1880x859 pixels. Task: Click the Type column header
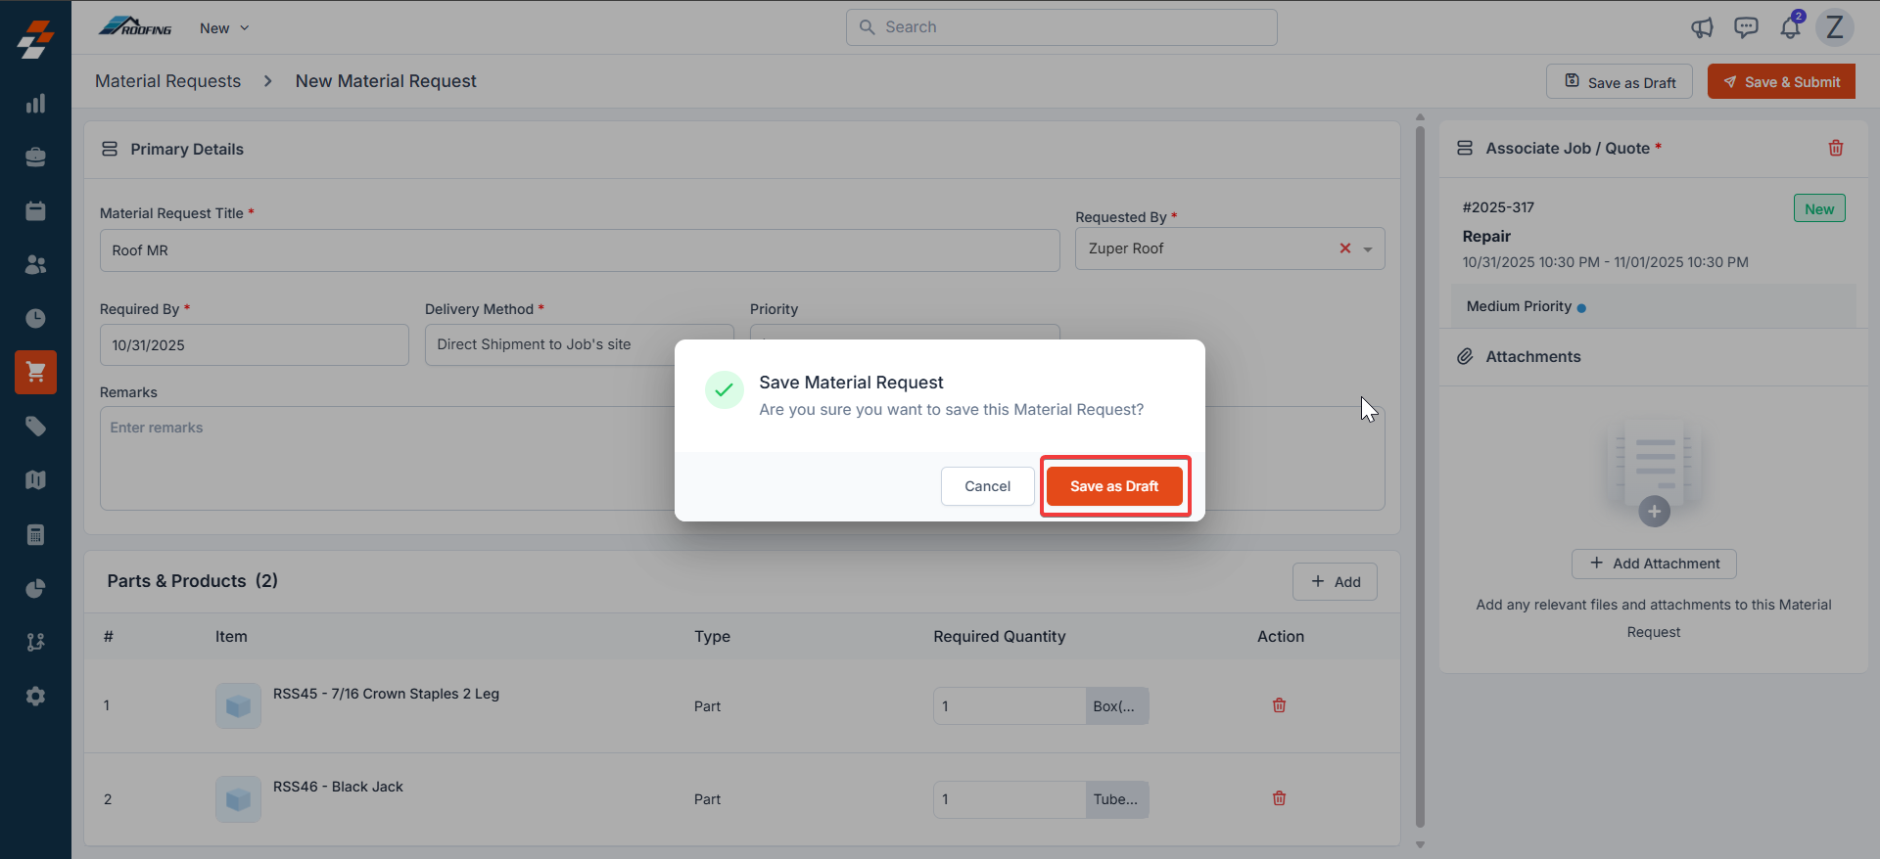[712, 636]
